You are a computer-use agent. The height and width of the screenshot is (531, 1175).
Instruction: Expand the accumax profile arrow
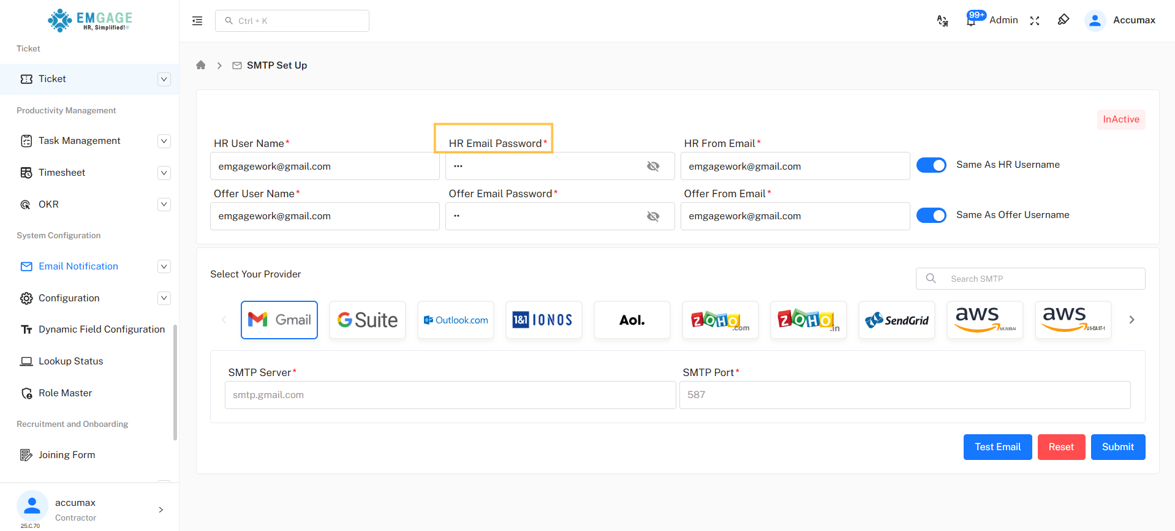pos(161,510)
